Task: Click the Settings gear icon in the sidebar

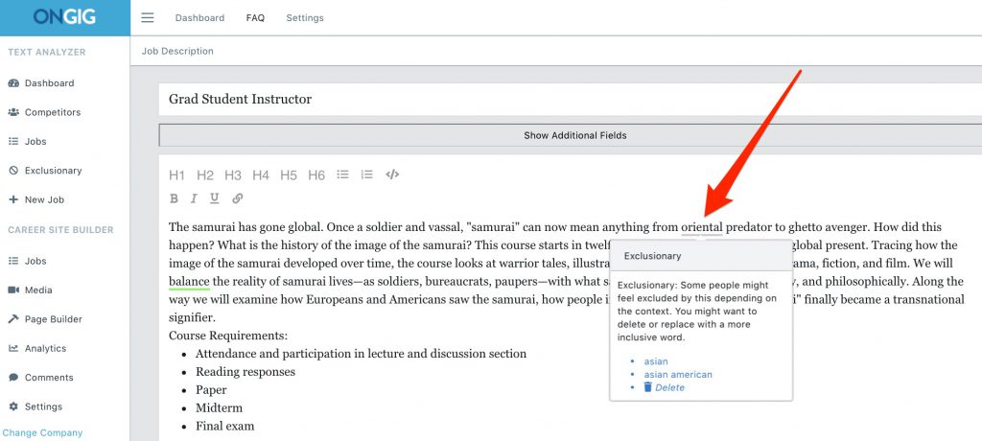Action: (x=13, y=406)
